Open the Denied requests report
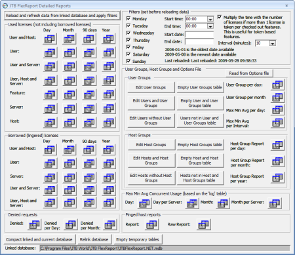This screenshot has width=295, height=255. (x=35, y=224)
